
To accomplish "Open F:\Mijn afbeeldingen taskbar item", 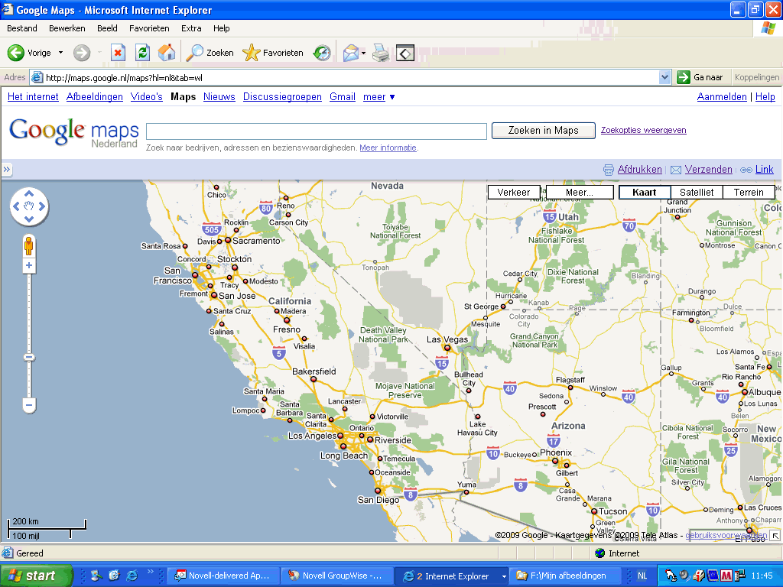I will coord(566,576).
